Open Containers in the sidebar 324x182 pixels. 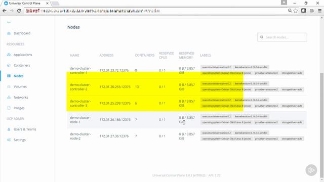(22, 65)
